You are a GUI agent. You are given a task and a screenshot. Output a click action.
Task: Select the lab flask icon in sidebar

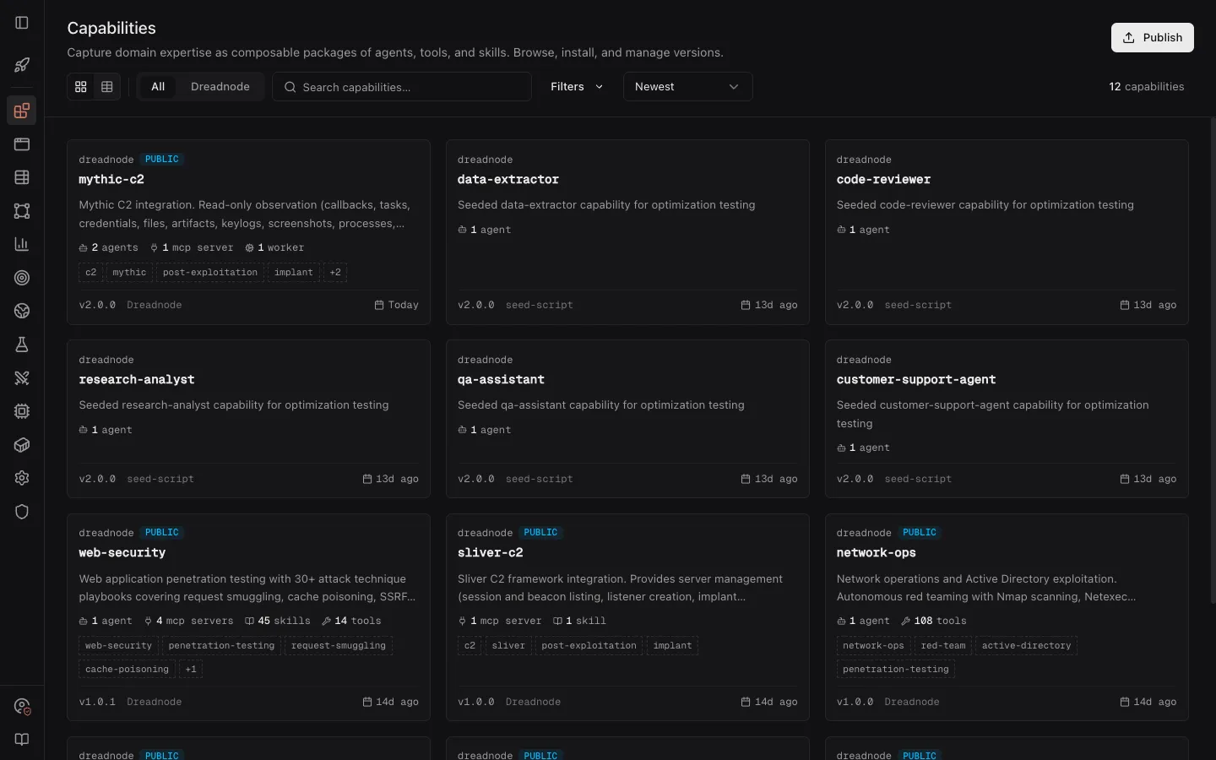(x=22, y=345)
